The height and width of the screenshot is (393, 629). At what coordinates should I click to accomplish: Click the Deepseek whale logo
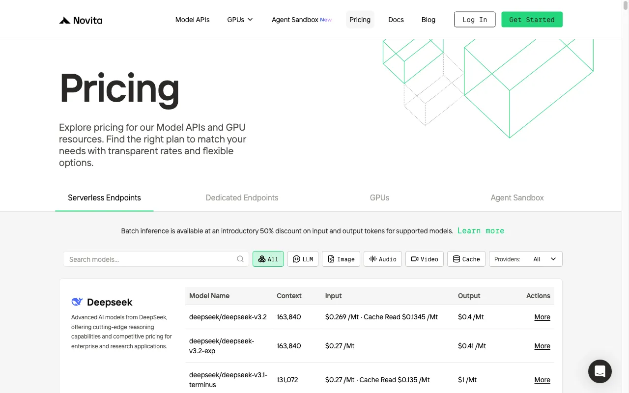pos(77,302)
